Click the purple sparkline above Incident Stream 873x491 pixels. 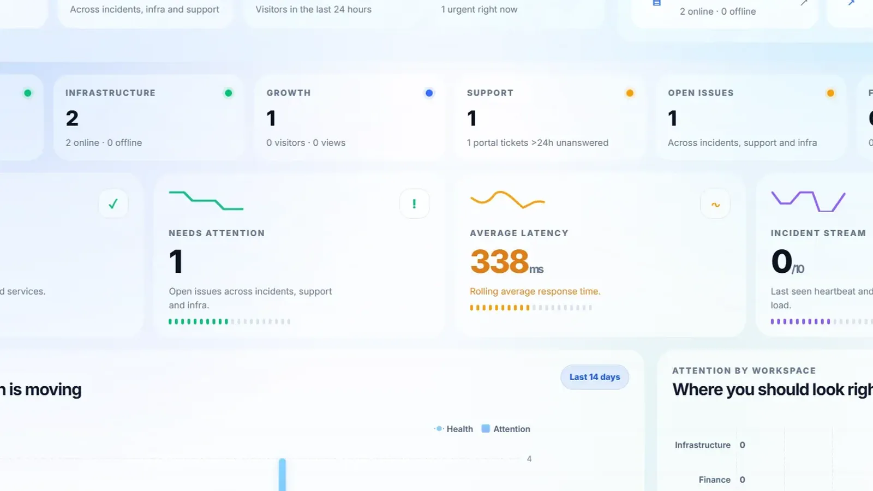pyautogui.click(x=808, y=201)
